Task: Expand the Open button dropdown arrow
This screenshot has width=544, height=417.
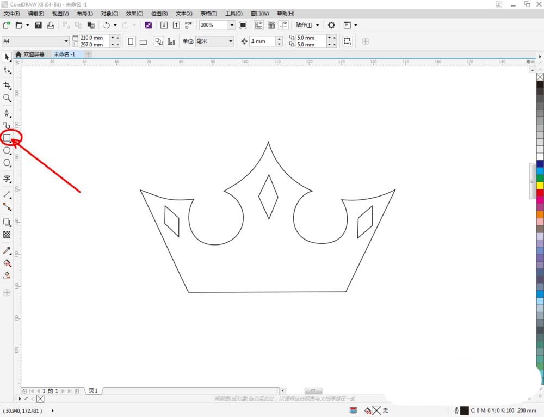Action: pyautogui.click(x=27, y=25)
